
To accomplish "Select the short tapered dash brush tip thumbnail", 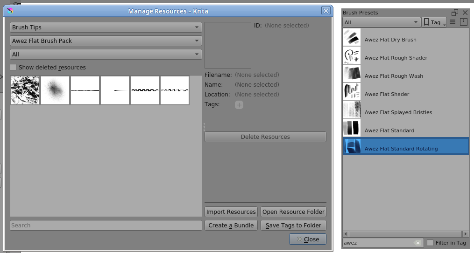I will 115,90.
